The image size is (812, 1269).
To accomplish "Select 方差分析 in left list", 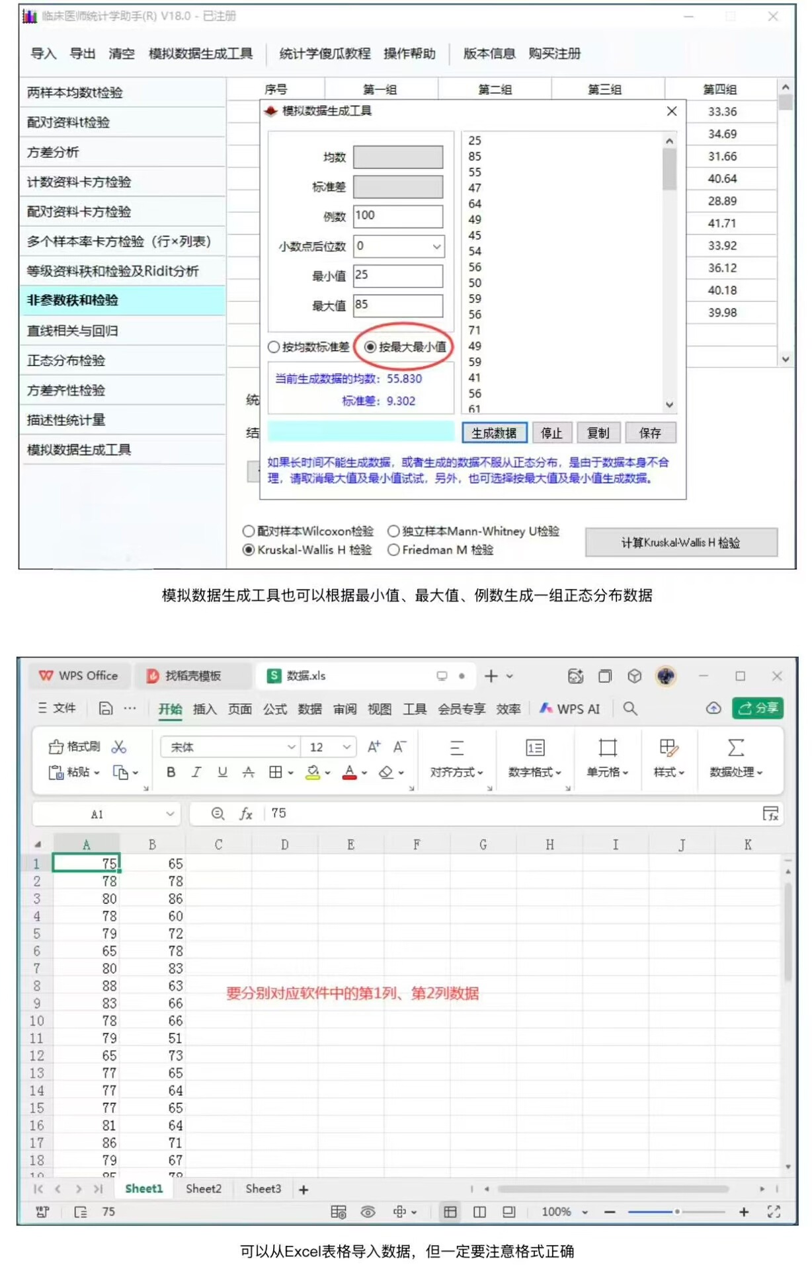I will pyautogui.click(x=123, y=152).
